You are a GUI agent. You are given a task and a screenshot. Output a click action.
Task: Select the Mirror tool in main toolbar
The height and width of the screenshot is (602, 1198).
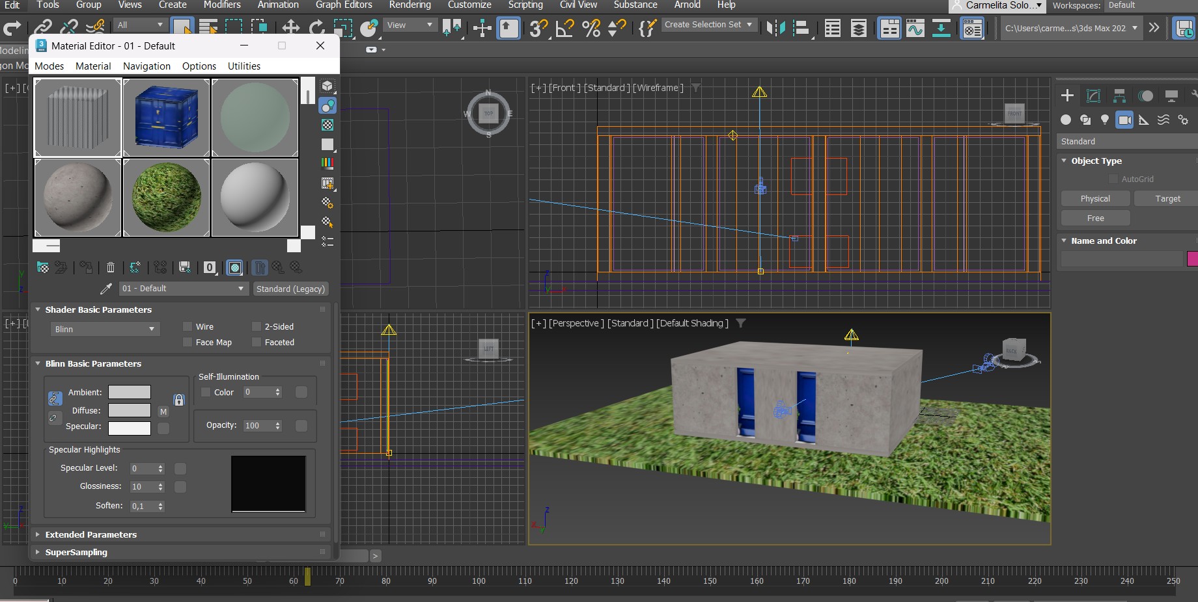(x=775, y=28)
